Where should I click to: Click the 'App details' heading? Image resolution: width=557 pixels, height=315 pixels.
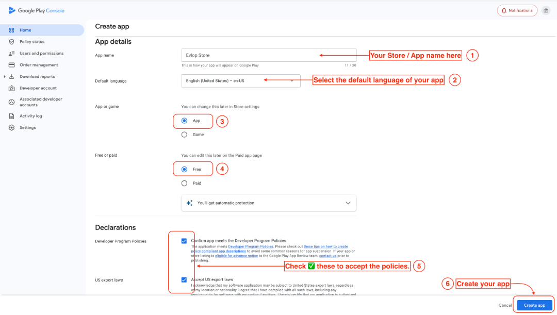point(113,42)
